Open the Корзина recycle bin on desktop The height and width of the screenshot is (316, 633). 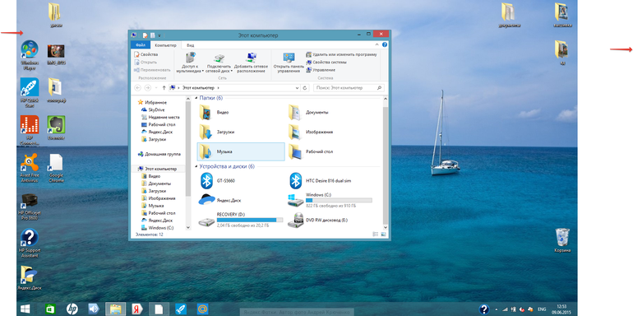[x=562, y=240]
